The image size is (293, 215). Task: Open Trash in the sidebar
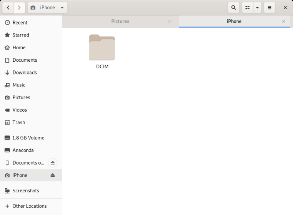[19, 122]
